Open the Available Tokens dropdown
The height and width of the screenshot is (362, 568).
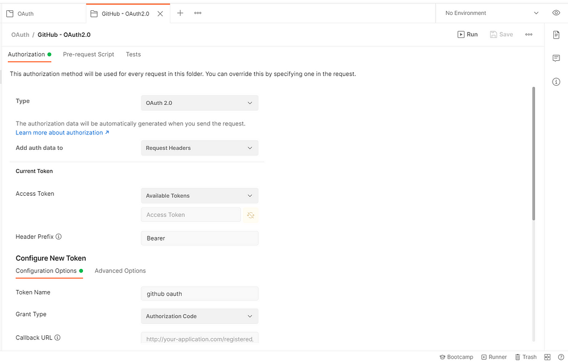pos(199,196)
